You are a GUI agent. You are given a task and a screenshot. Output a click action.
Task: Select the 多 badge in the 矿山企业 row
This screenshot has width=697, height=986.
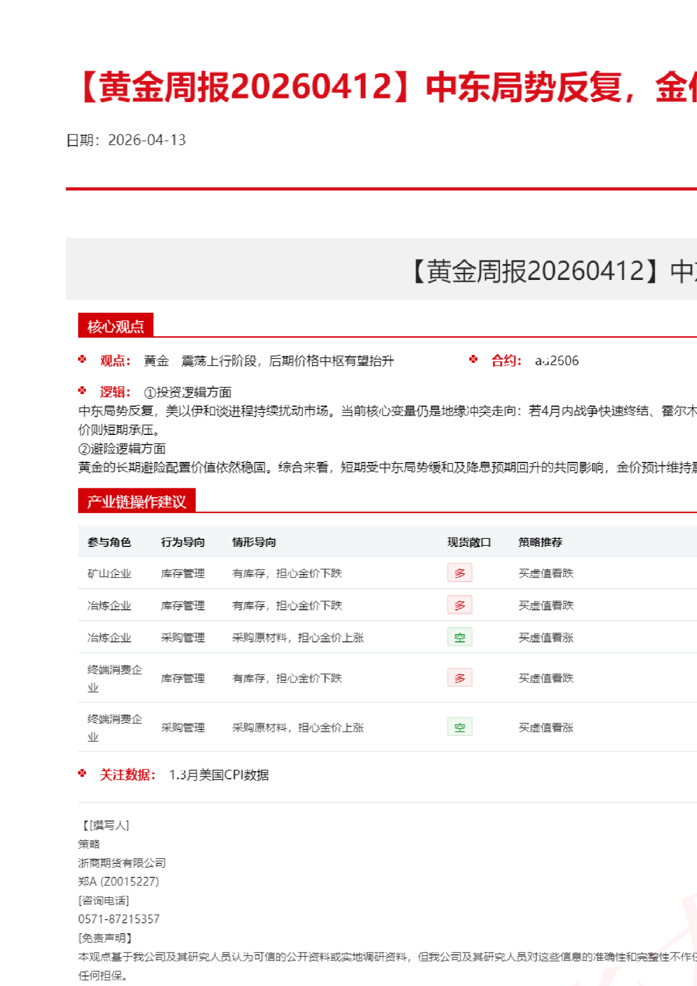pos(459,573)
